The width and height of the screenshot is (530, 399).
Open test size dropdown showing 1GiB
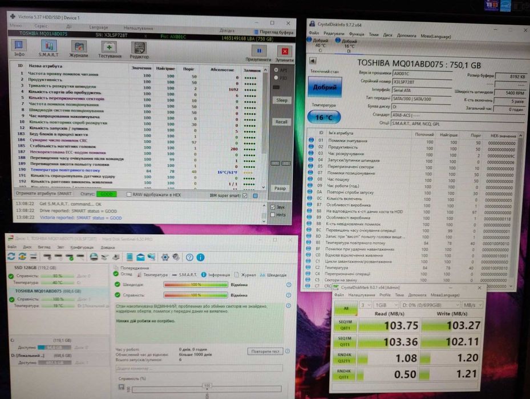point(385,305)
